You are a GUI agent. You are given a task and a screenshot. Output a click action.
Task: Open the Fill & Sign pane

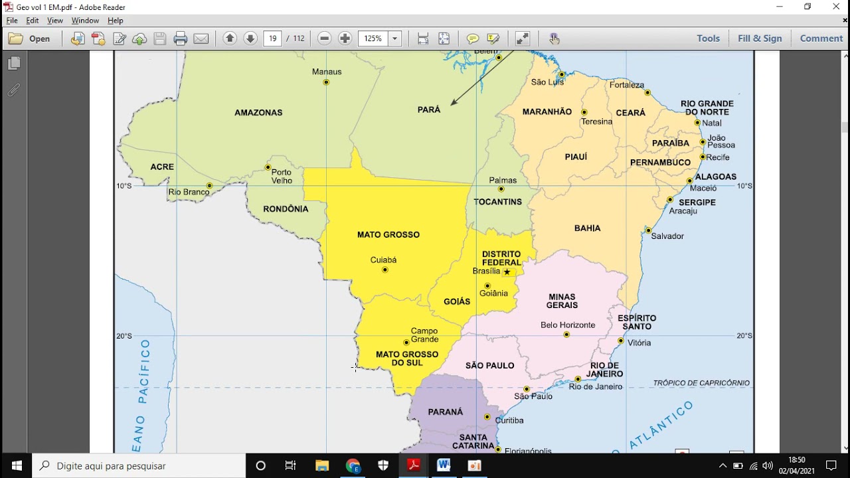(x=760, y=39)
